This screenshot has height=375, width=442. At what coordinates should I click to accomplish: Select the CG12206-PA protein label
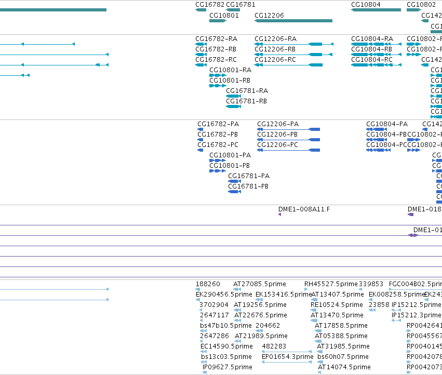[278, 124]
